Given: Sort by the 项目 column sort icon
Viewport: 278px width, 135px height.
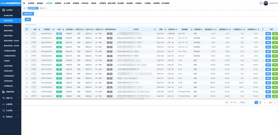Looking at the screenshot, I should [39, 29].
